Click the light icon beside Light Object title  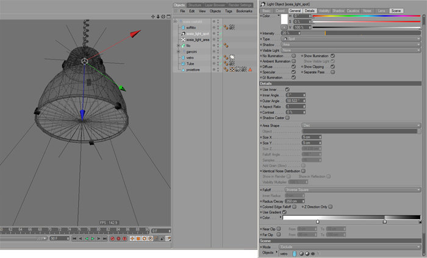tap(263, 4)
